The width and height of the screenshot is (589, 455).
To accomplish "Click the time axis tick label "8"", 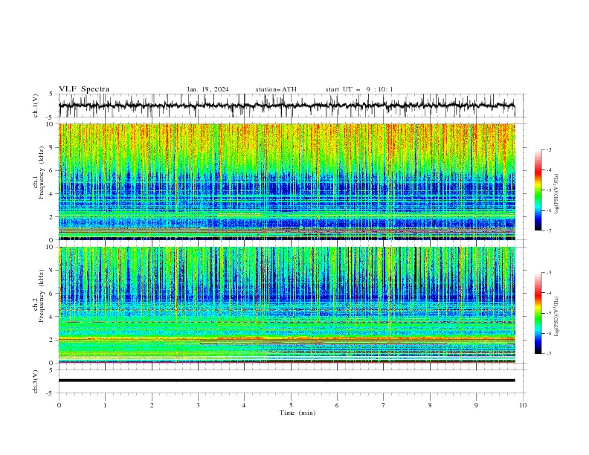I will pyautogui.click(x=430, y=405).
